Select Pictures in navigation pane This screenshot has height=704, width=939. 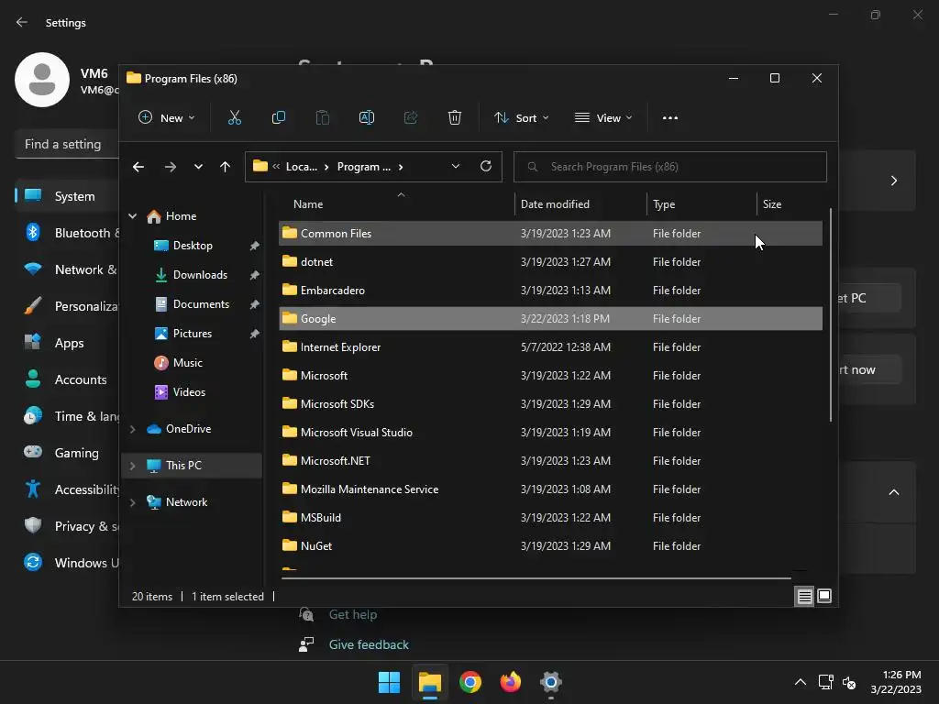coord(193,334)
